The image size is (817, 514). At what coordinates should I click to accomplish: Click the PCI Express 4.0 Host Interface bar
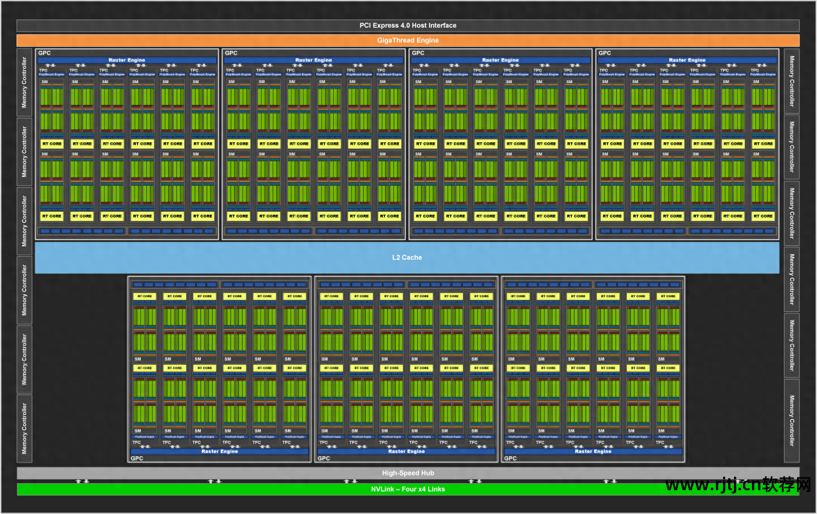(408, 26)
